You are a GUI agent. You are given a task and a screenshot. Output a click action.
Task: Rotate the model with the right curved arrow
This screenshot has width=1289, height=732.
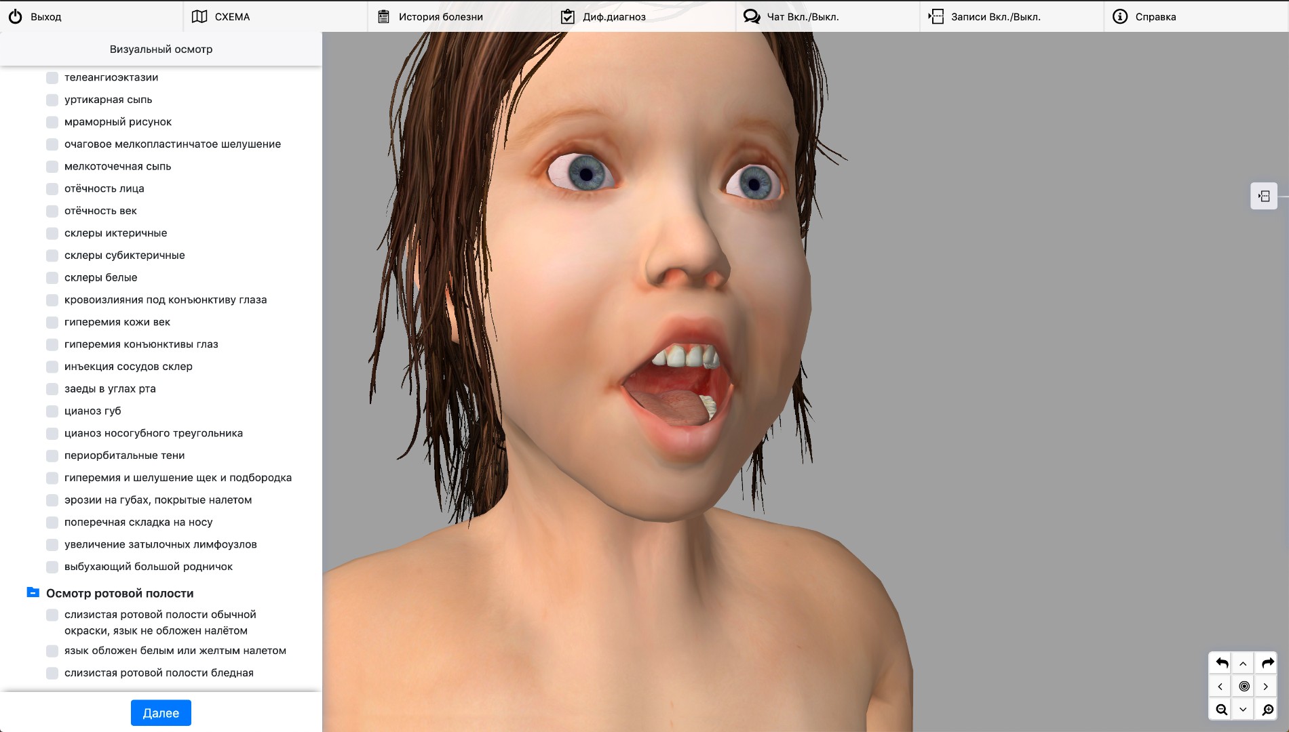tap(1267, 663)
